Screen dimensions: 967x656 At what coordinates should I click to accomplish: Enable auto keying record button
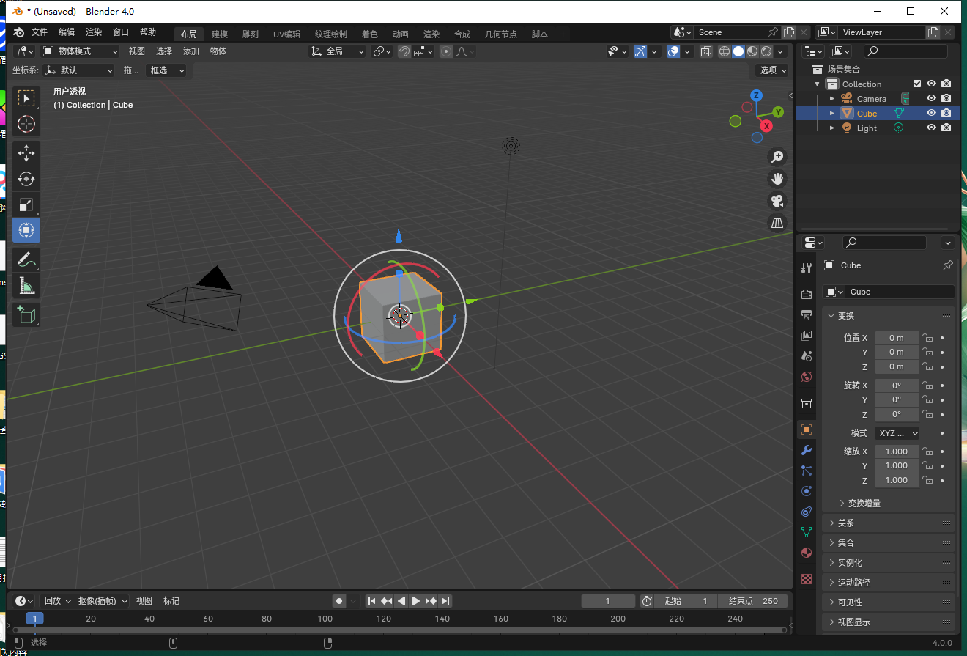click(339, 601)
